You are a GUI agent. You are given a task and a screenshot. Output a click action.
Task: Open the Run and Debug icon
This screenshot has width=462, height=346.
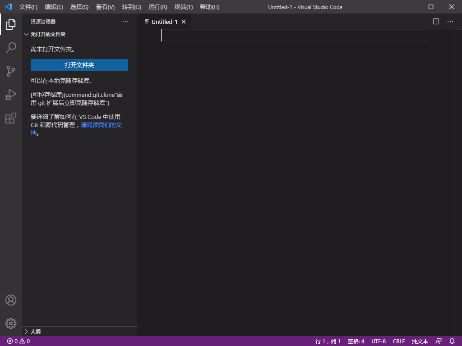pyautogui.click(x=10, y=95)
